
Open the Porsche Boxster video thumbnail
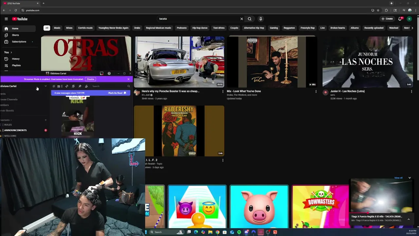coord(179,62)
